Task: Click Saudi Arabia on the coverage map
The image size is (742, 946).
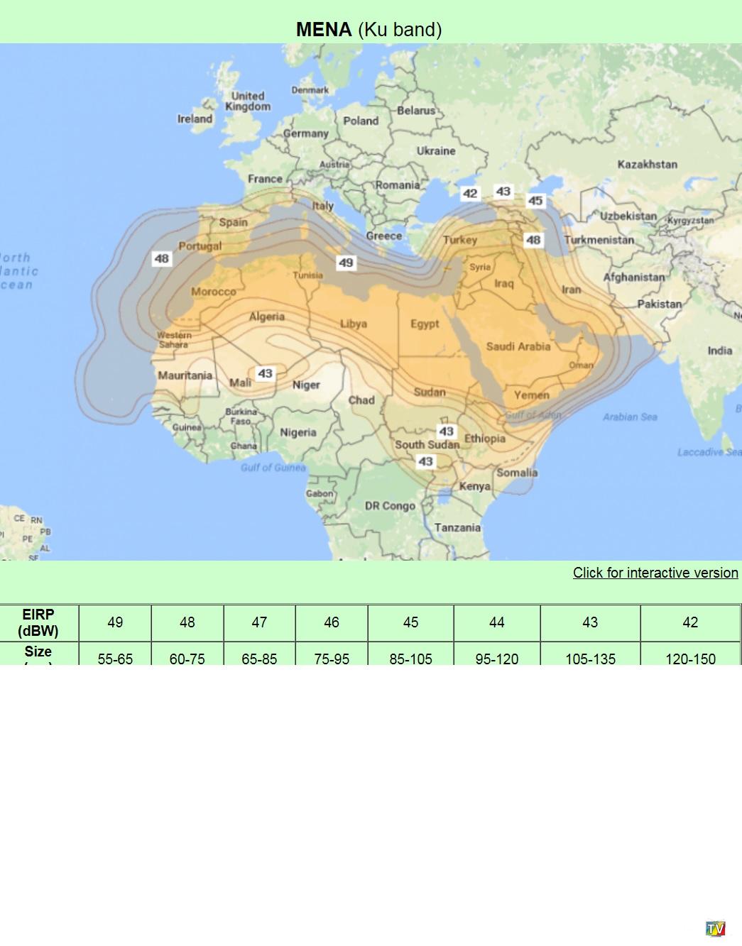Action: [x=518, y=346]
